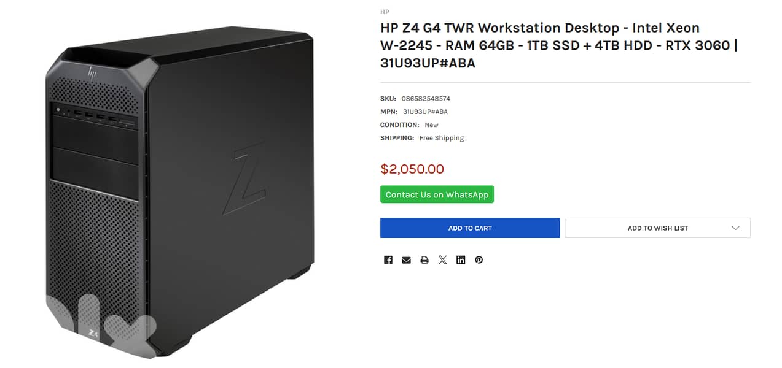Open Contact Us on WhatsApp
782x368 pixels.
pos(437,194)
